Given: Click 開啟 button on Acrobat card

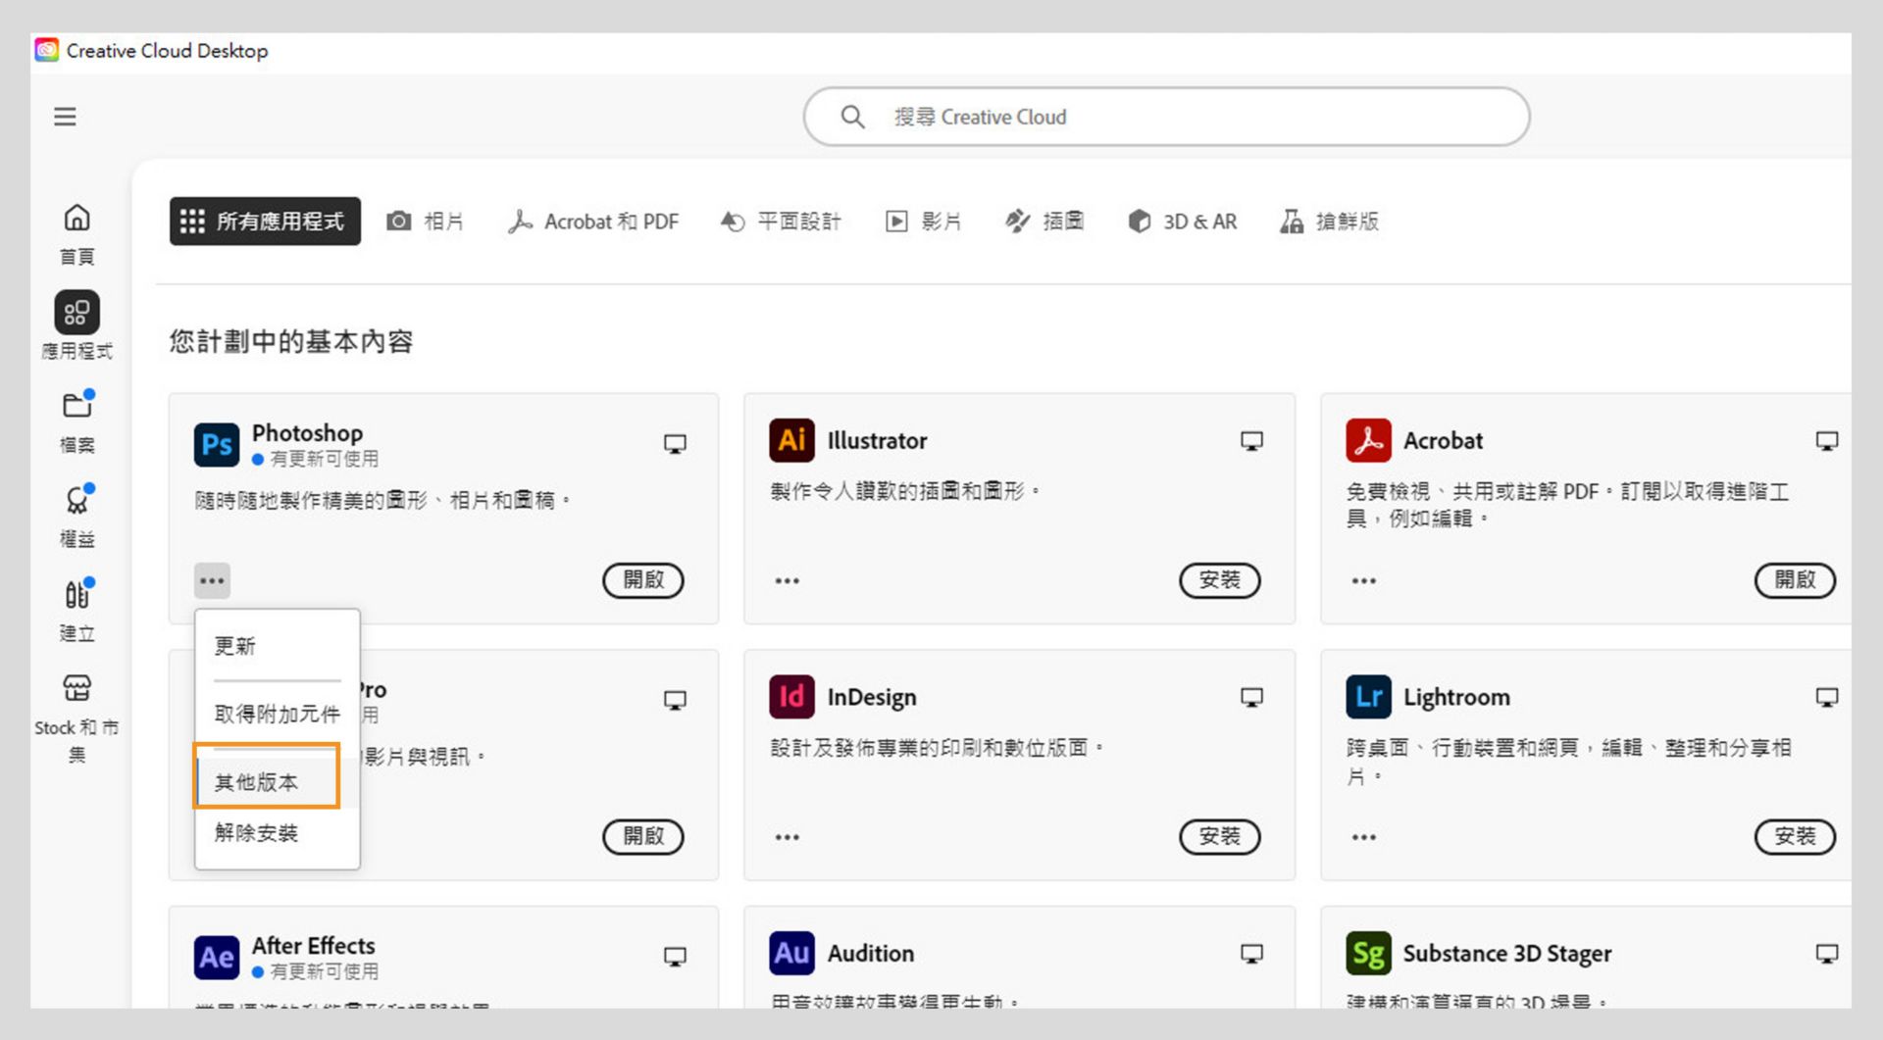Looking at the screenshot, I should [x=1795, y=580].
